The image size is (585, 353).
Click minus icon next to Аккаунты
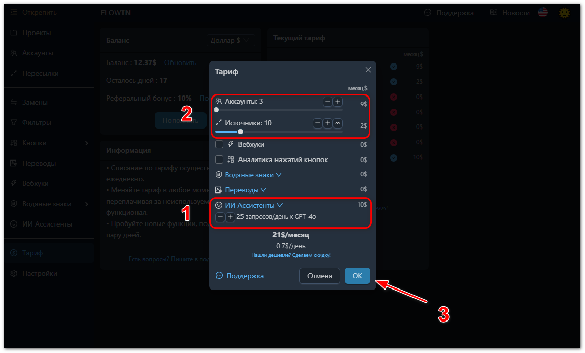[x=327, y=102]
